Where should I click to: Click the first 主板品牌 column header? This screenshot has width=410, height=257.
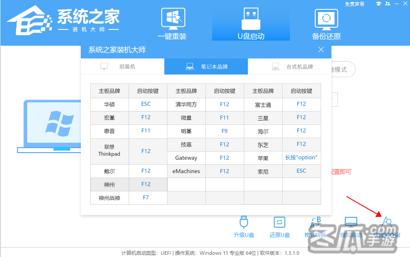109,91
